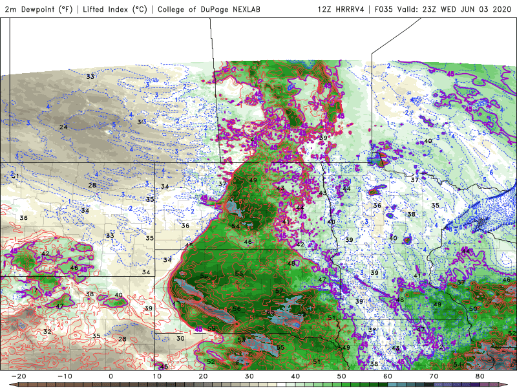Click the "College of DuPage NEXLAB" label
This screenshot has height=388, width=517.
(209, 9)
